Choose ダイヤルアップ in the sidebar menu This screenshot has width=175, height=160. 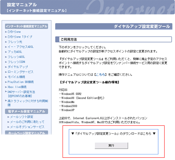tap(18, 67)
